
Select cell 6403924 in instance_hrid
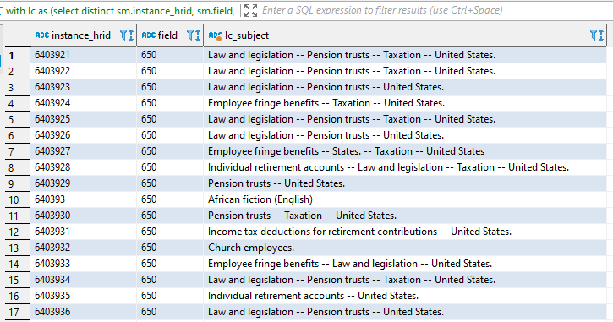coord(83,103)
